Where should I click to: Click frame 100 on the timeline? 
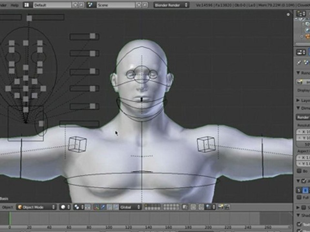coord(109,227)
